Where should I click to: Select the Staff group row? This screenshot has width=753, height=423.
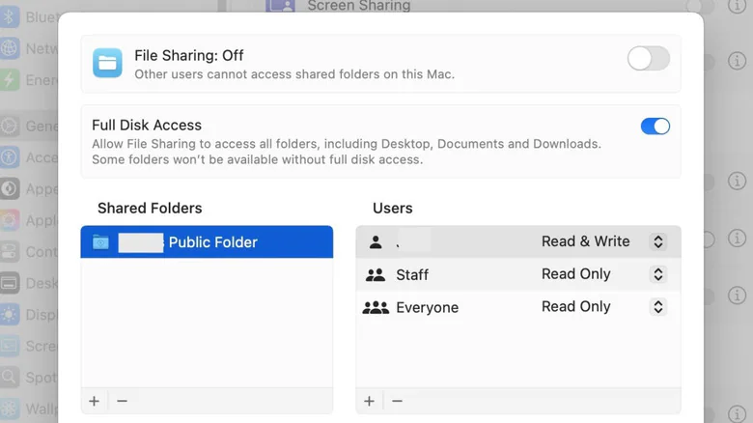tap(518, 274)
